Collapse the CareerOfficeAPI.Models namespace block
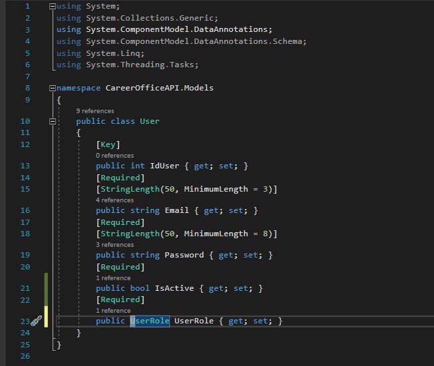The image size is (434, 366). [x=53, y=88]
